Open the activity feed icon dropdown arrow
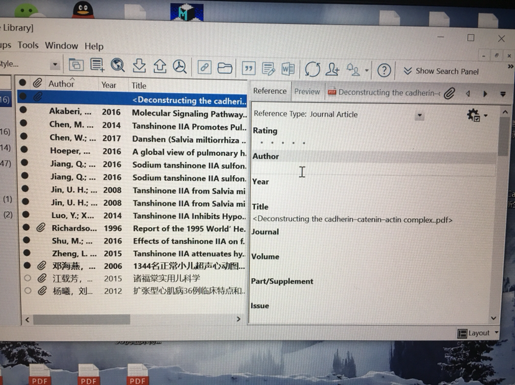This screenshot has width=515, height=385. click(366, 70)
